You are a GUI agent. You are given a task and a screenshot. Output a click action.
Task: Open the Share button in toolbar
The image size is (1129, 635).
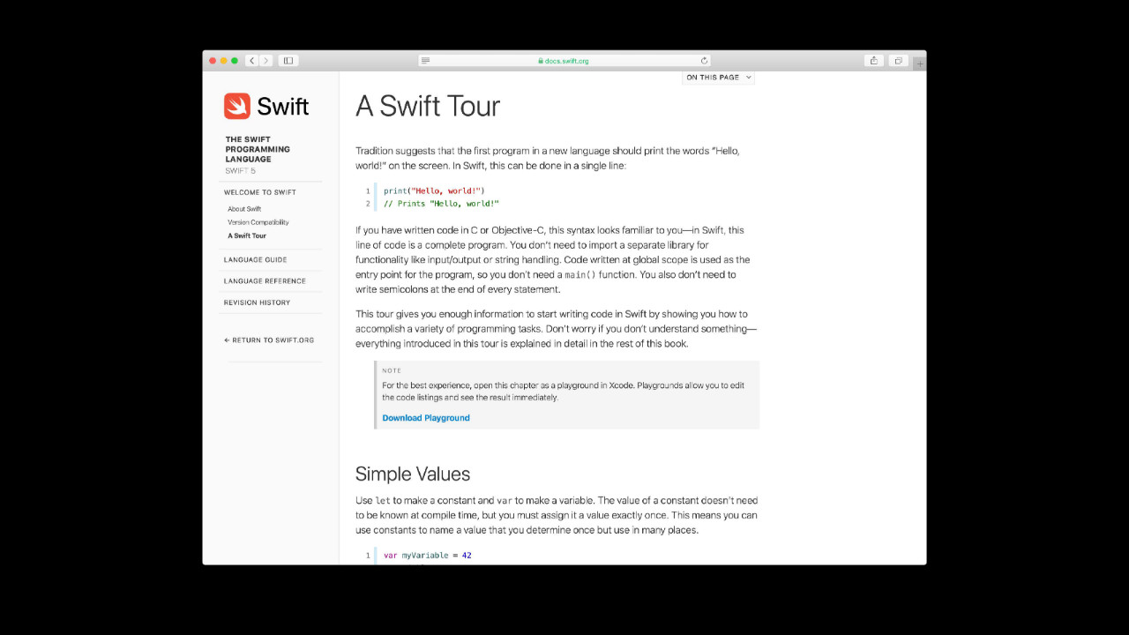coord(874,61)
